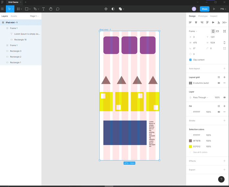Click the Pen tool icon

pyautogui.click(x=35, y=9)
